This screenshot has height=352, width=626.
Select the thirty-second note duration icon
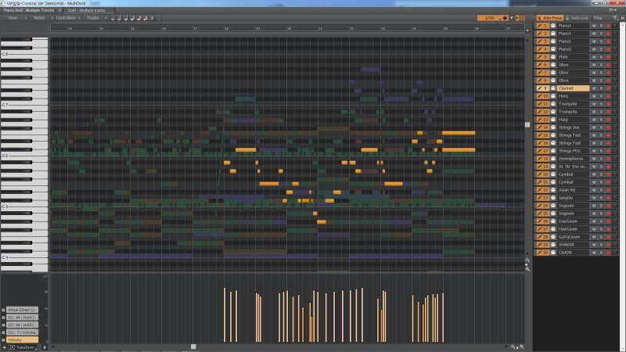click(x=146, y=18)
